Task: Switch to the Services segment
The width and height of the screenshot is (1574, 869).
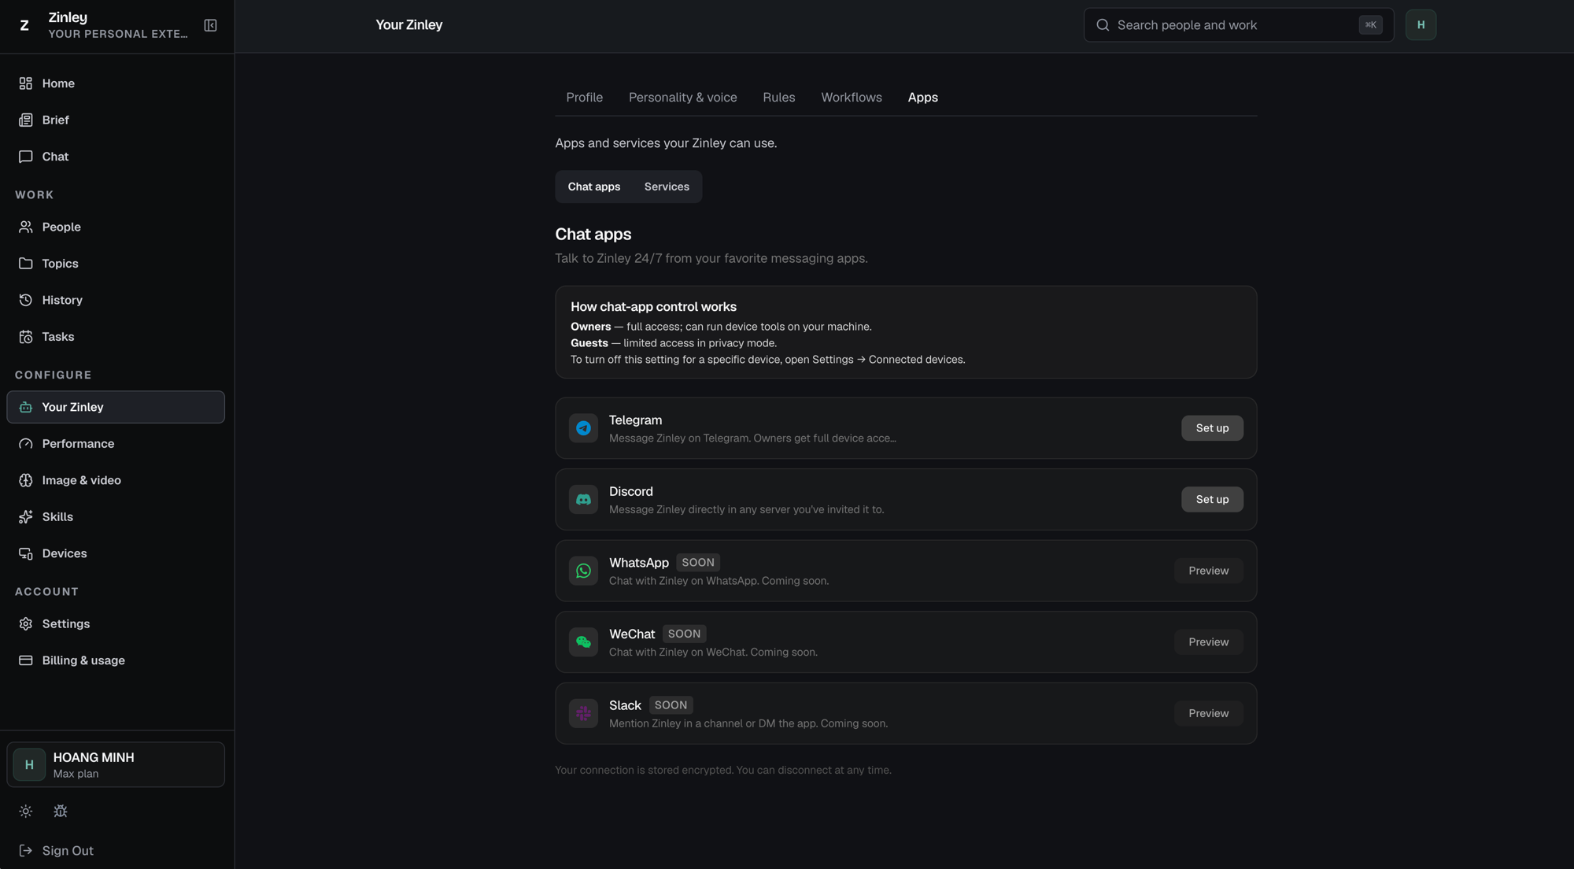Action: click(x=667, y=187)
